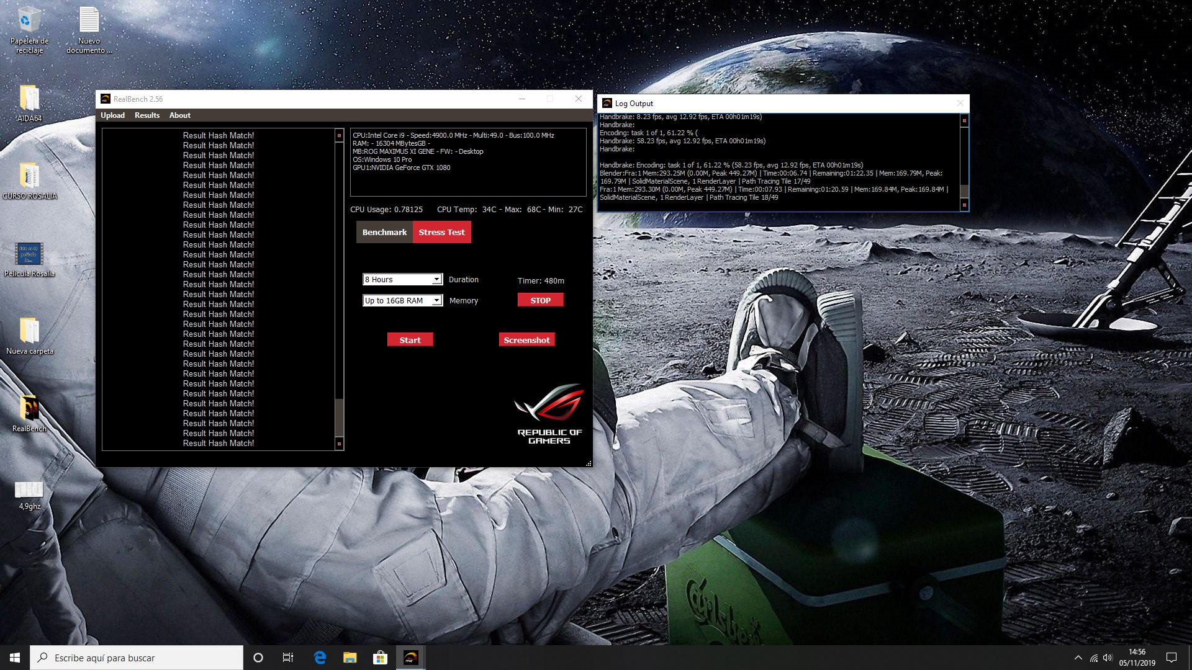The image size is (1192, 670).
Task: Expand the 8 Hours duration dropdown
Action: coord(436,280)
